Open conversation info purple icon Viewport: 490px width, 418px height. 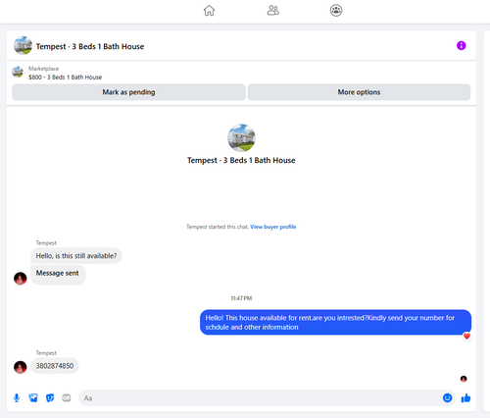(462, 45)
